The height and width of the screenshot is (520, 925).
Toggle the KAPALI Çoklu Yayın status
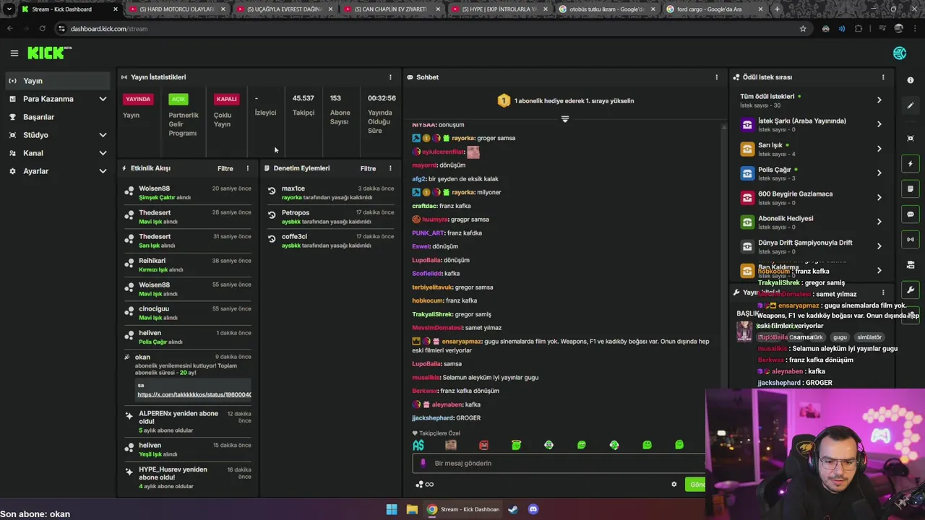click(226, 99)
